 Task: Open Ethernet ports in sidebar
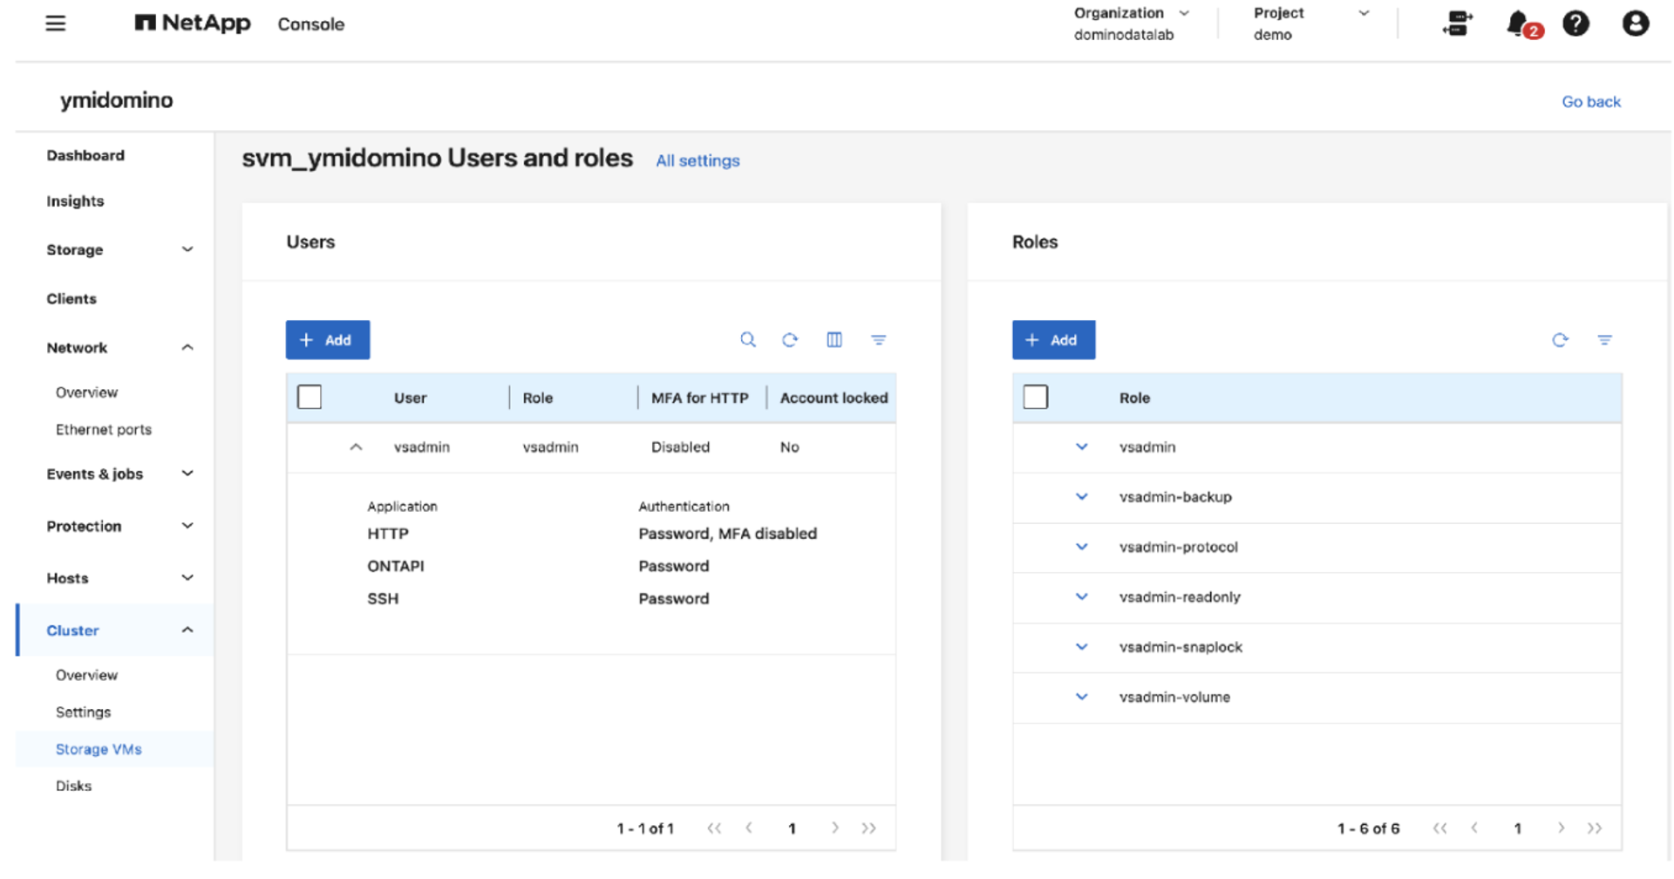pyautogui.click(x=104, y=430)
